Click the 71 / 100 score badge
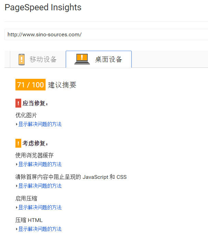 coord(30,85)
